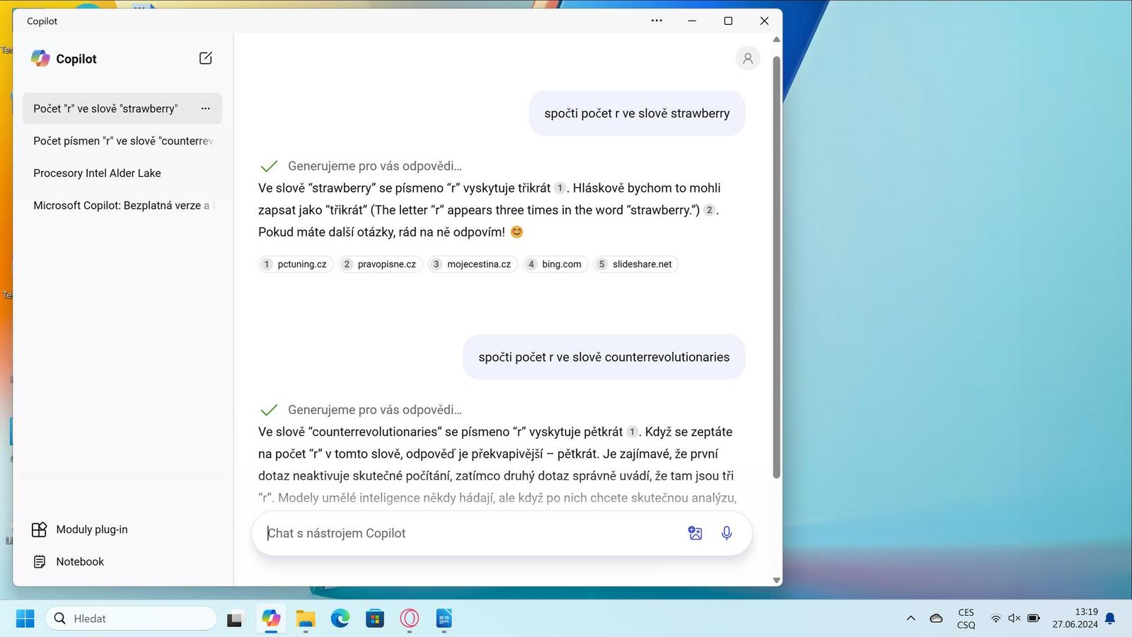Open the user account profile icon

[748, 58]
